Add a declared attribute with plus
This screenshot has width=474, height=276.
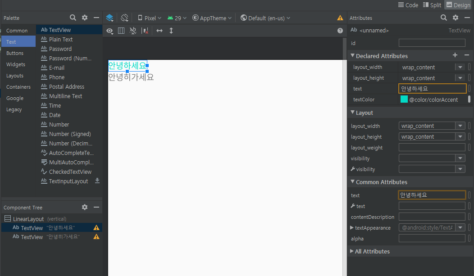(455, 55)
